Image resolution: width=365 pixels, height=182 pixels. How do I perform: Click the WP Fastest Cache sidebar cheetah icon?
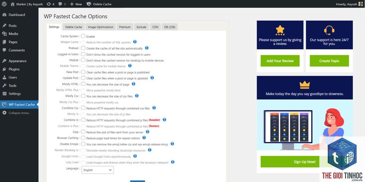pos(4,104)
